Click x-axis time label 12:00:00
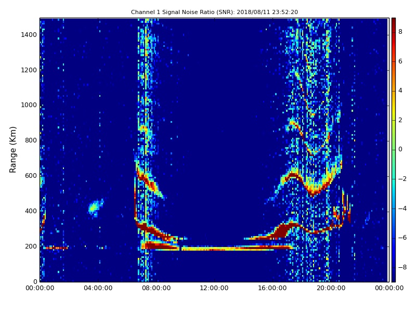The width and height of the screenshot is (416, 312). 214,288
